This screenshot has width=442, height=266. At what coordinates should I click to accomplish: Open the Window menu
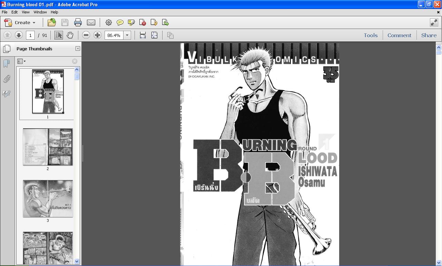tap(40, 12)
